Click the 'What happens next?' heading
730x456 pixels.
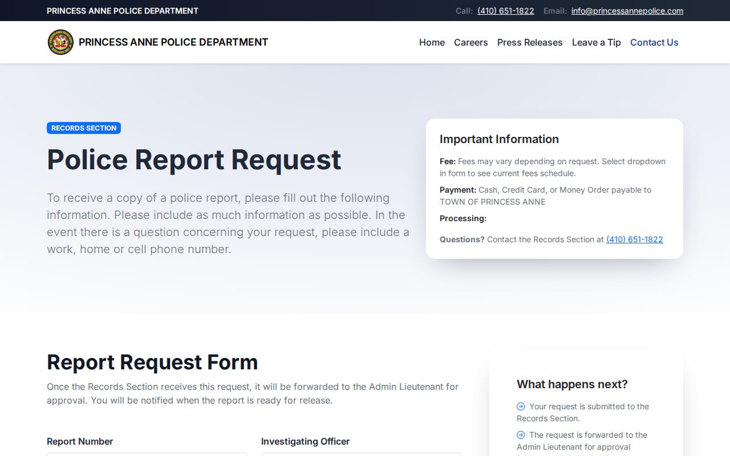[x=572, y=384]
